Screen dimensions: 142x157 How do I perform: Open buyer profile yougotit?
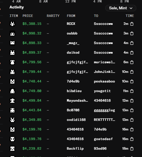coord(102,91)
